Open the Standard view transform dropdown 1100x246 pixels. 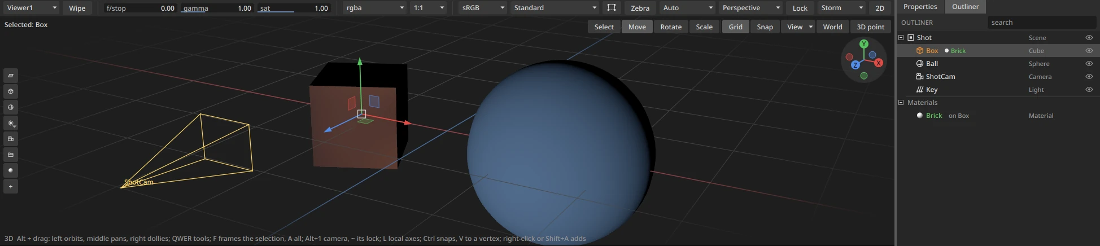(555, 8)
